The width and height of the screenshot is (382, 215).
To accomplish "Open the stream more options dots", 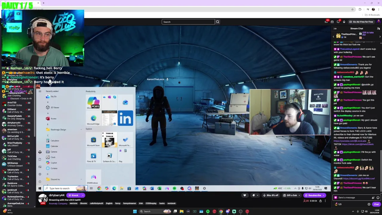I will coord(325,201).
